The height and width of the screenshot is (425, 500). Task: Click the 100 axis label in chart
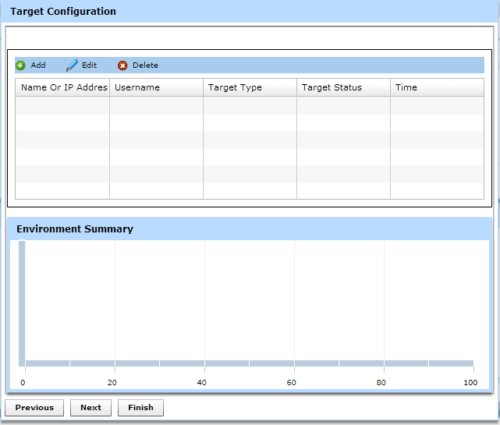click(470, 383)
